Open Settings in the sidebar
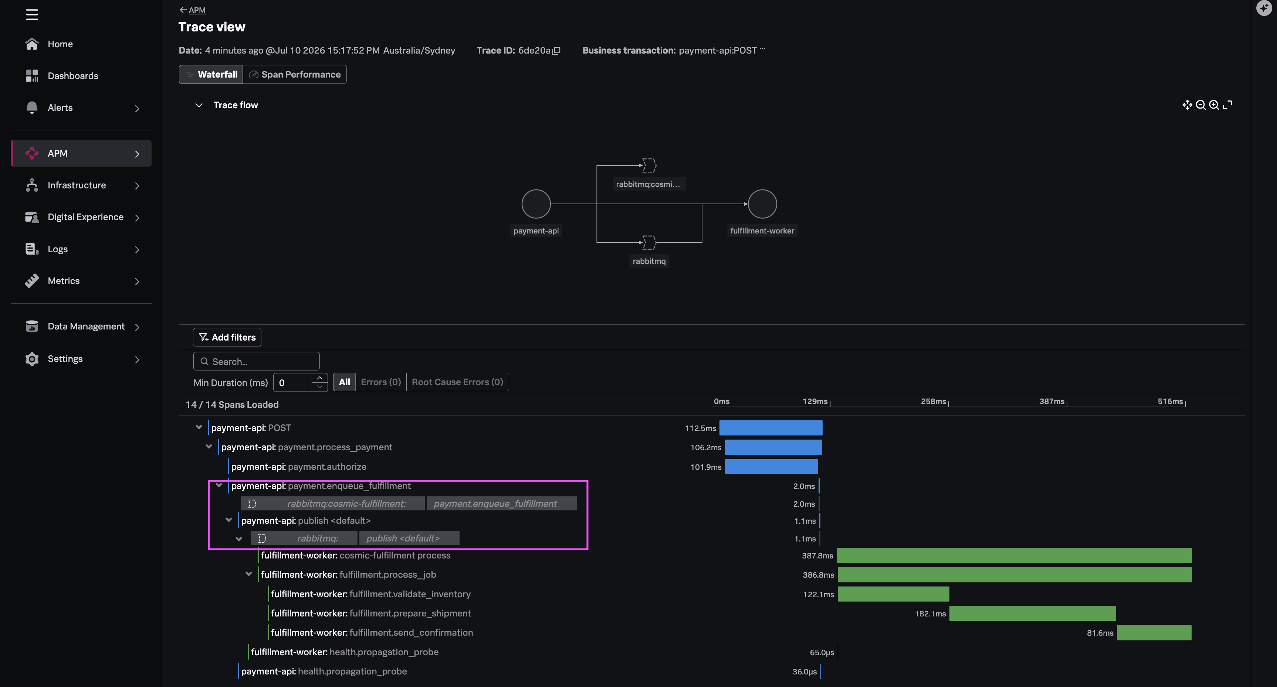This screenshot has height=687, width=1277. [x=81, y=359]
